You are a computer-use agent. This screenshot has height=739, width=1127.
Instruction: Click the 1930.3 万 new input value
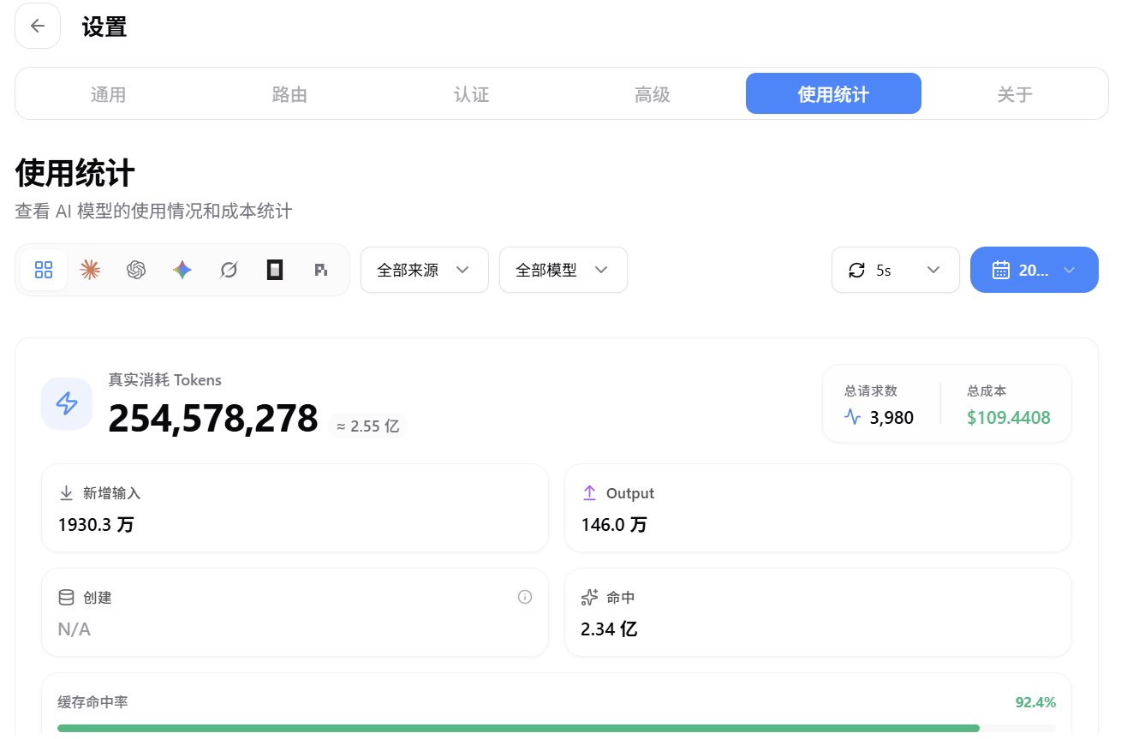[x=96, y=525]
